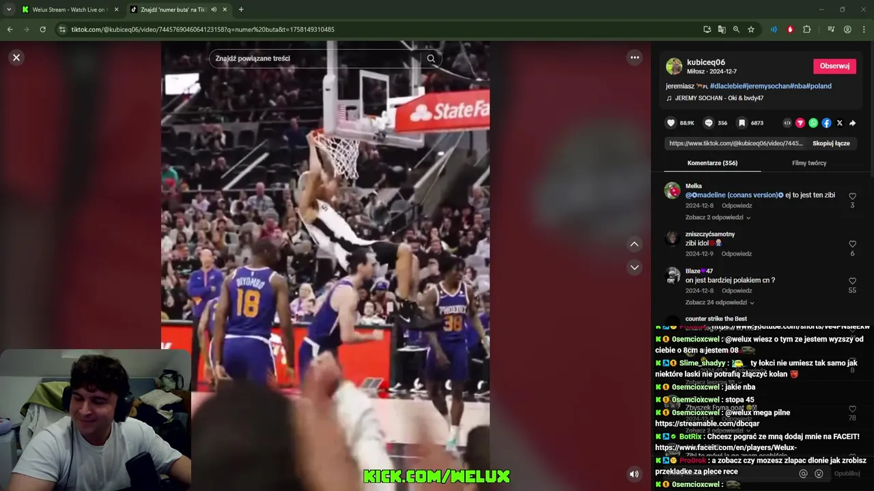Expand Zobacz 24 odpowiedzi replies

[x=719, y=303]
